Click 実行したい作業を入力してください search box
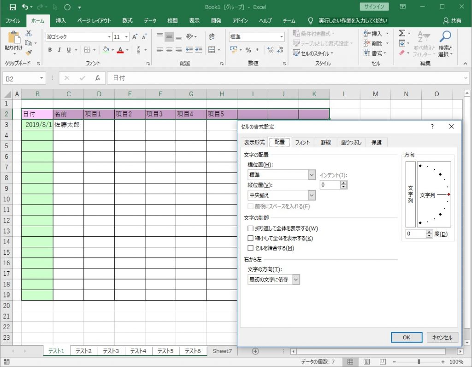Image resolution: width=472 pixels, height=367 pixels. tap(353, 20)
